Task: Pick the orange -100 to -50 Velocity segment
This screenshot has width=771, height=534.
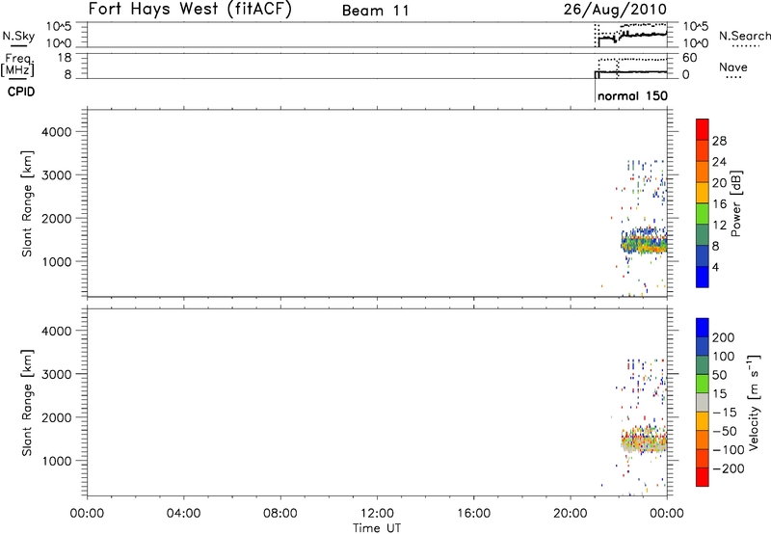Action: (703, 440)
